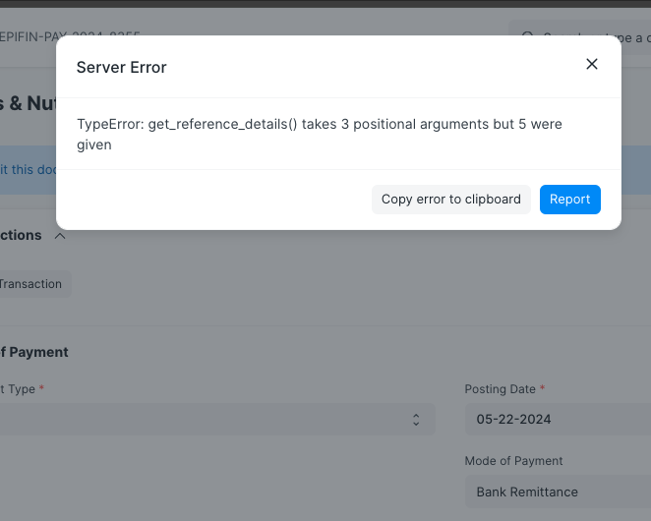
Task: Close the Server Error dialog
Action: pos(592,64)
